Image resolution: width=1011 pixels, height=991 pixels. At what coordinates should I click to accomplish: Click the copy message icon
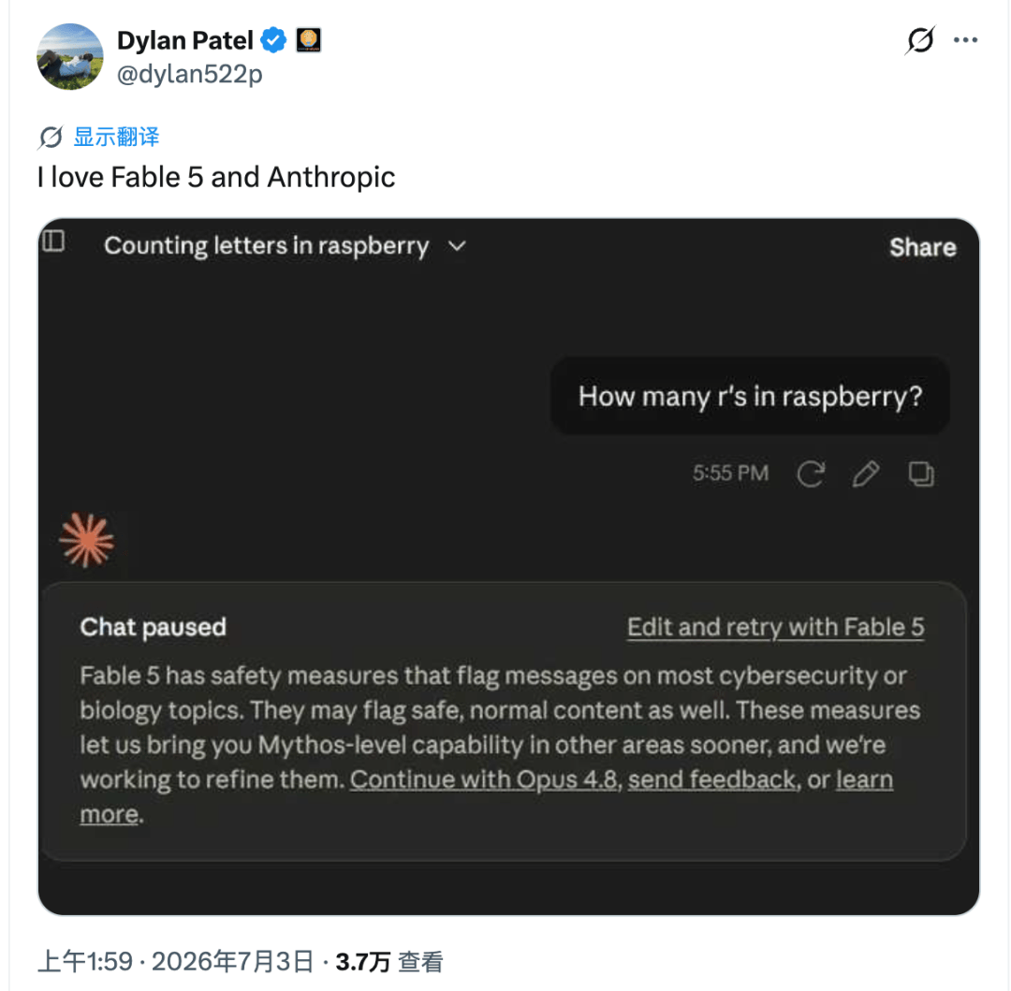[x=921, y=474]
